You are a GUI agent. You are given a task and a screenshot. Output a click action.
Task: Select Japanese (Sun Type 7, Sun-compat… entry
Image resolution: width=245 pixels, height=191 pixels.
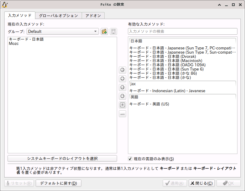[182, 52]
